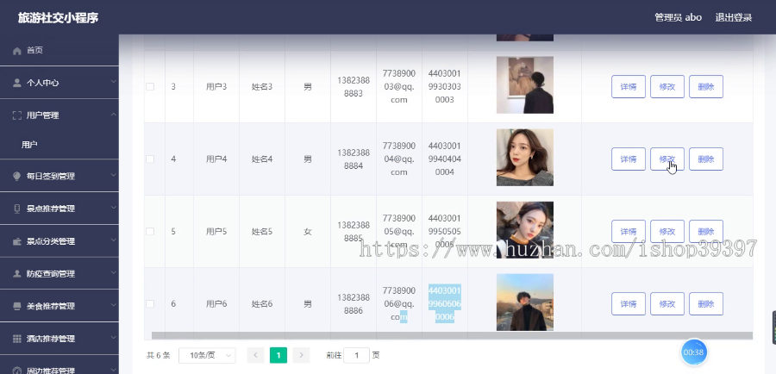The width and height of the screenshot is (776, 374).
Task: Tick the checkbox for row 用户4
Action: point(150,159)
